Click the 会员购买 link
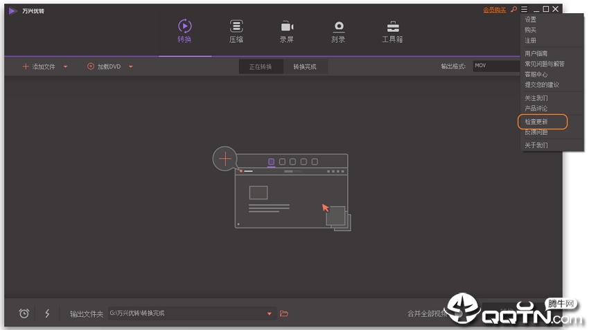 (494, 10)
